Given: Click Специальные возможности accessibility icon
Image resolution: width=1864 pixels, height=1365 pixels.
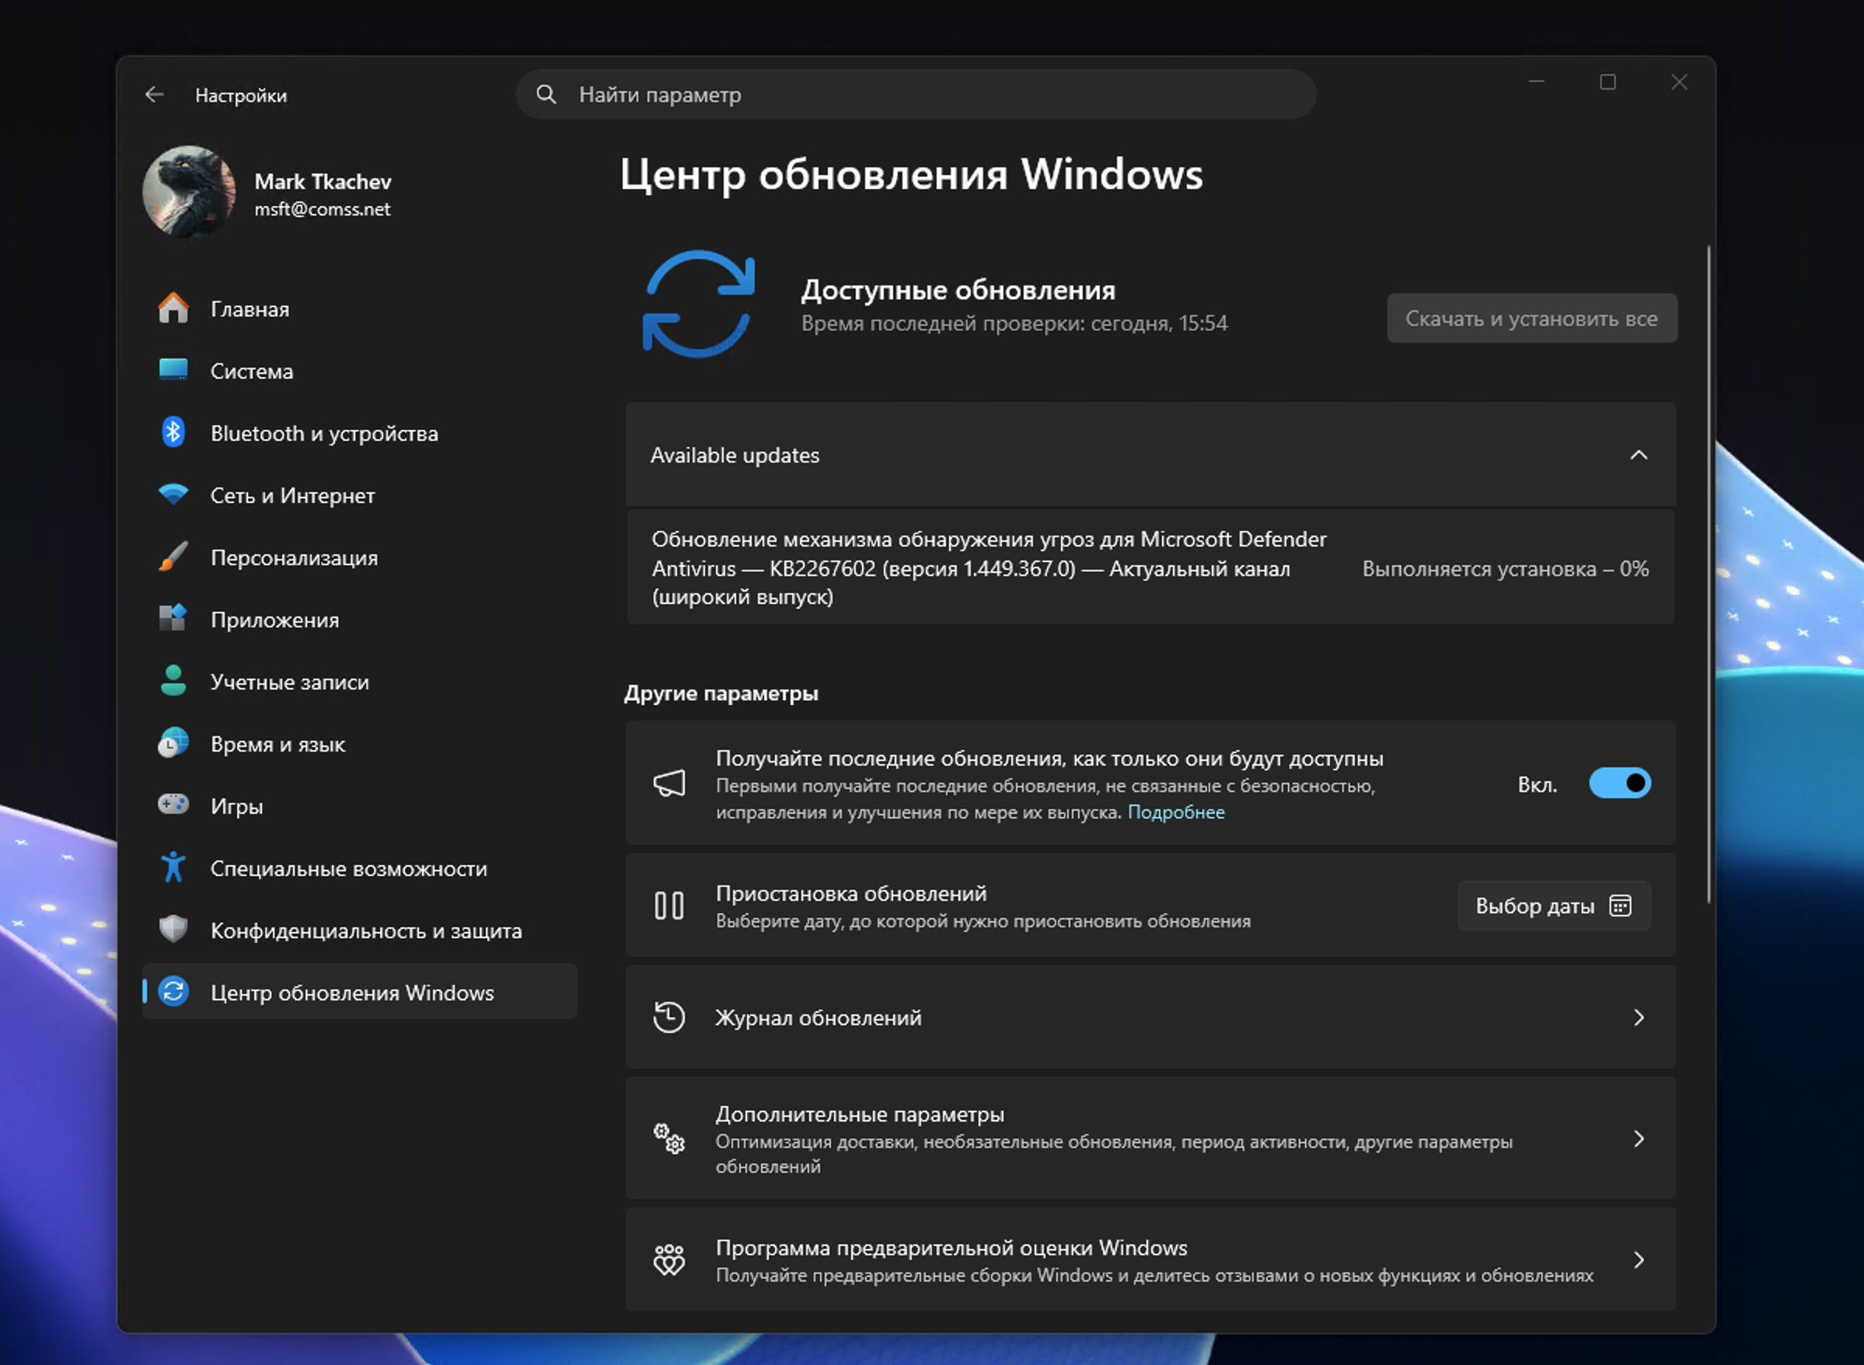Looking at the screenshot, I should point(173,868).
